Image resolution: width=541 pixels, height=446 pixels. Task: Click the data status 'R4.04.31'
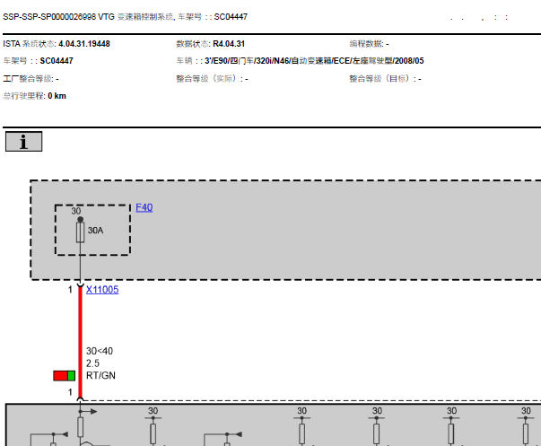229,44
